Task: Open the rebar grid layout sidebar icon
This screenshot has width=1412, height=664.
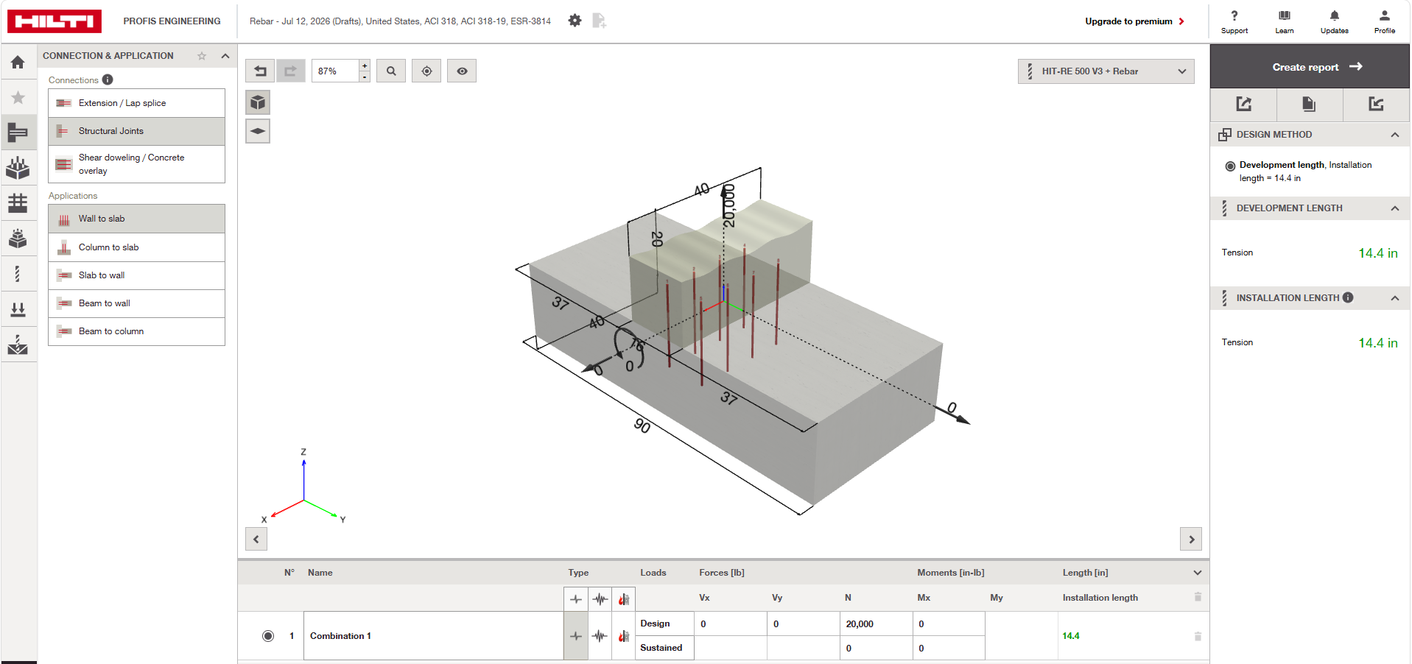Action: coord(18,202)
